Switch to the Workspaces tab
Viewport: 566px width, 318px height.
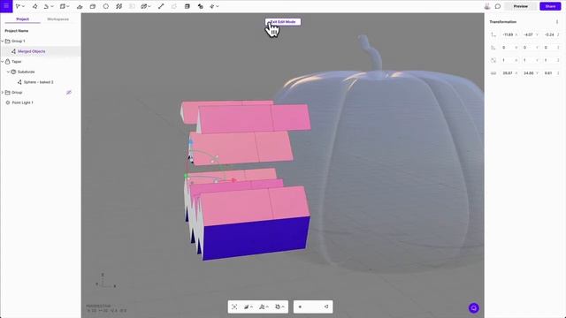coord(57,19)
